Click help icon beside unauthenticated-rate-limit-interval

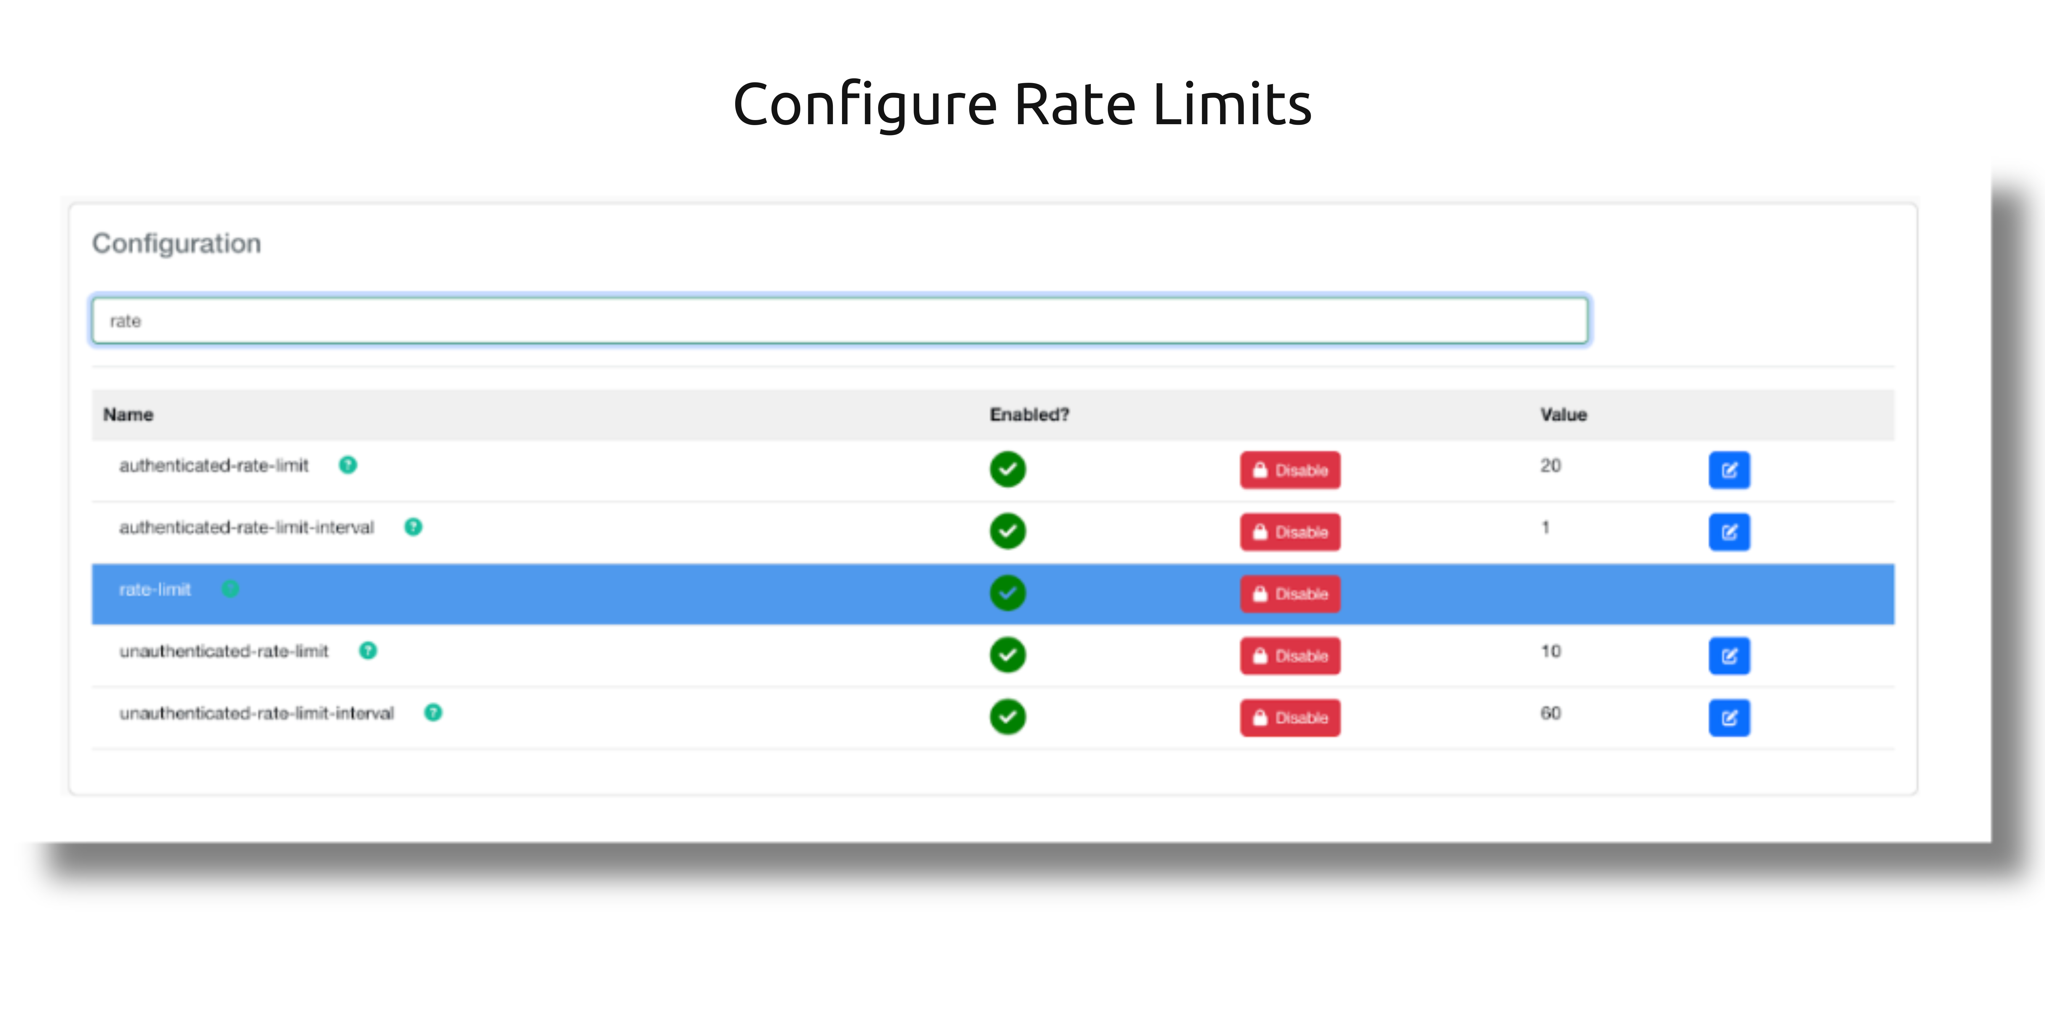pyautogui.click(x=433, y=713)
